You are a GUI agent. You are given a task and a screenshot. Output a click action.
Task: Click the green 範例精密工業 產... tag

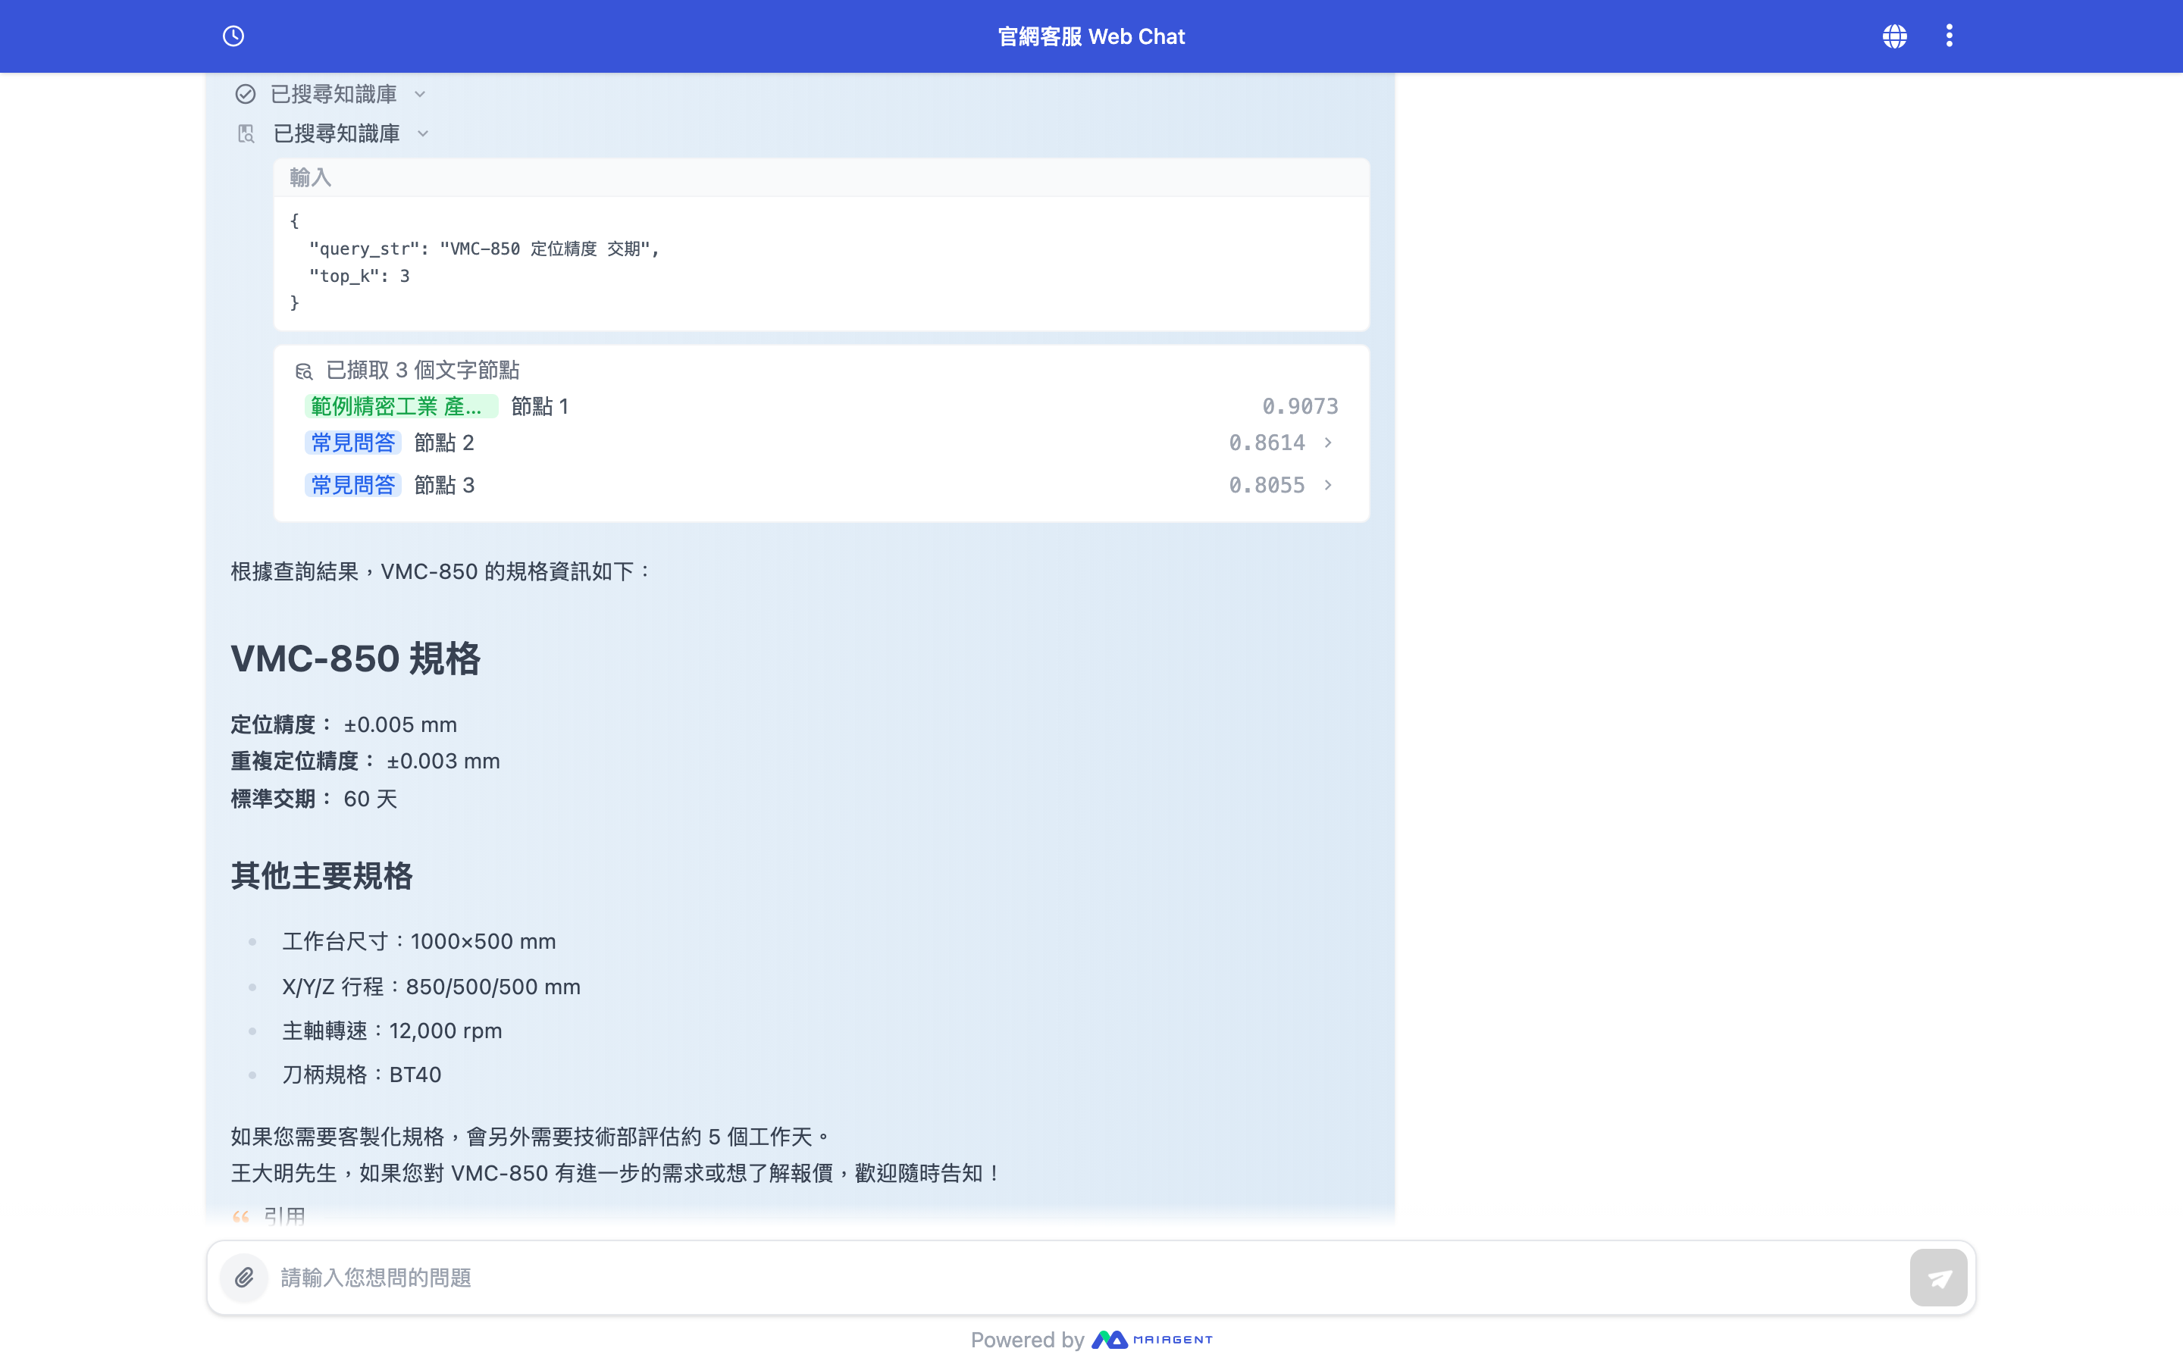coord(402,406)
